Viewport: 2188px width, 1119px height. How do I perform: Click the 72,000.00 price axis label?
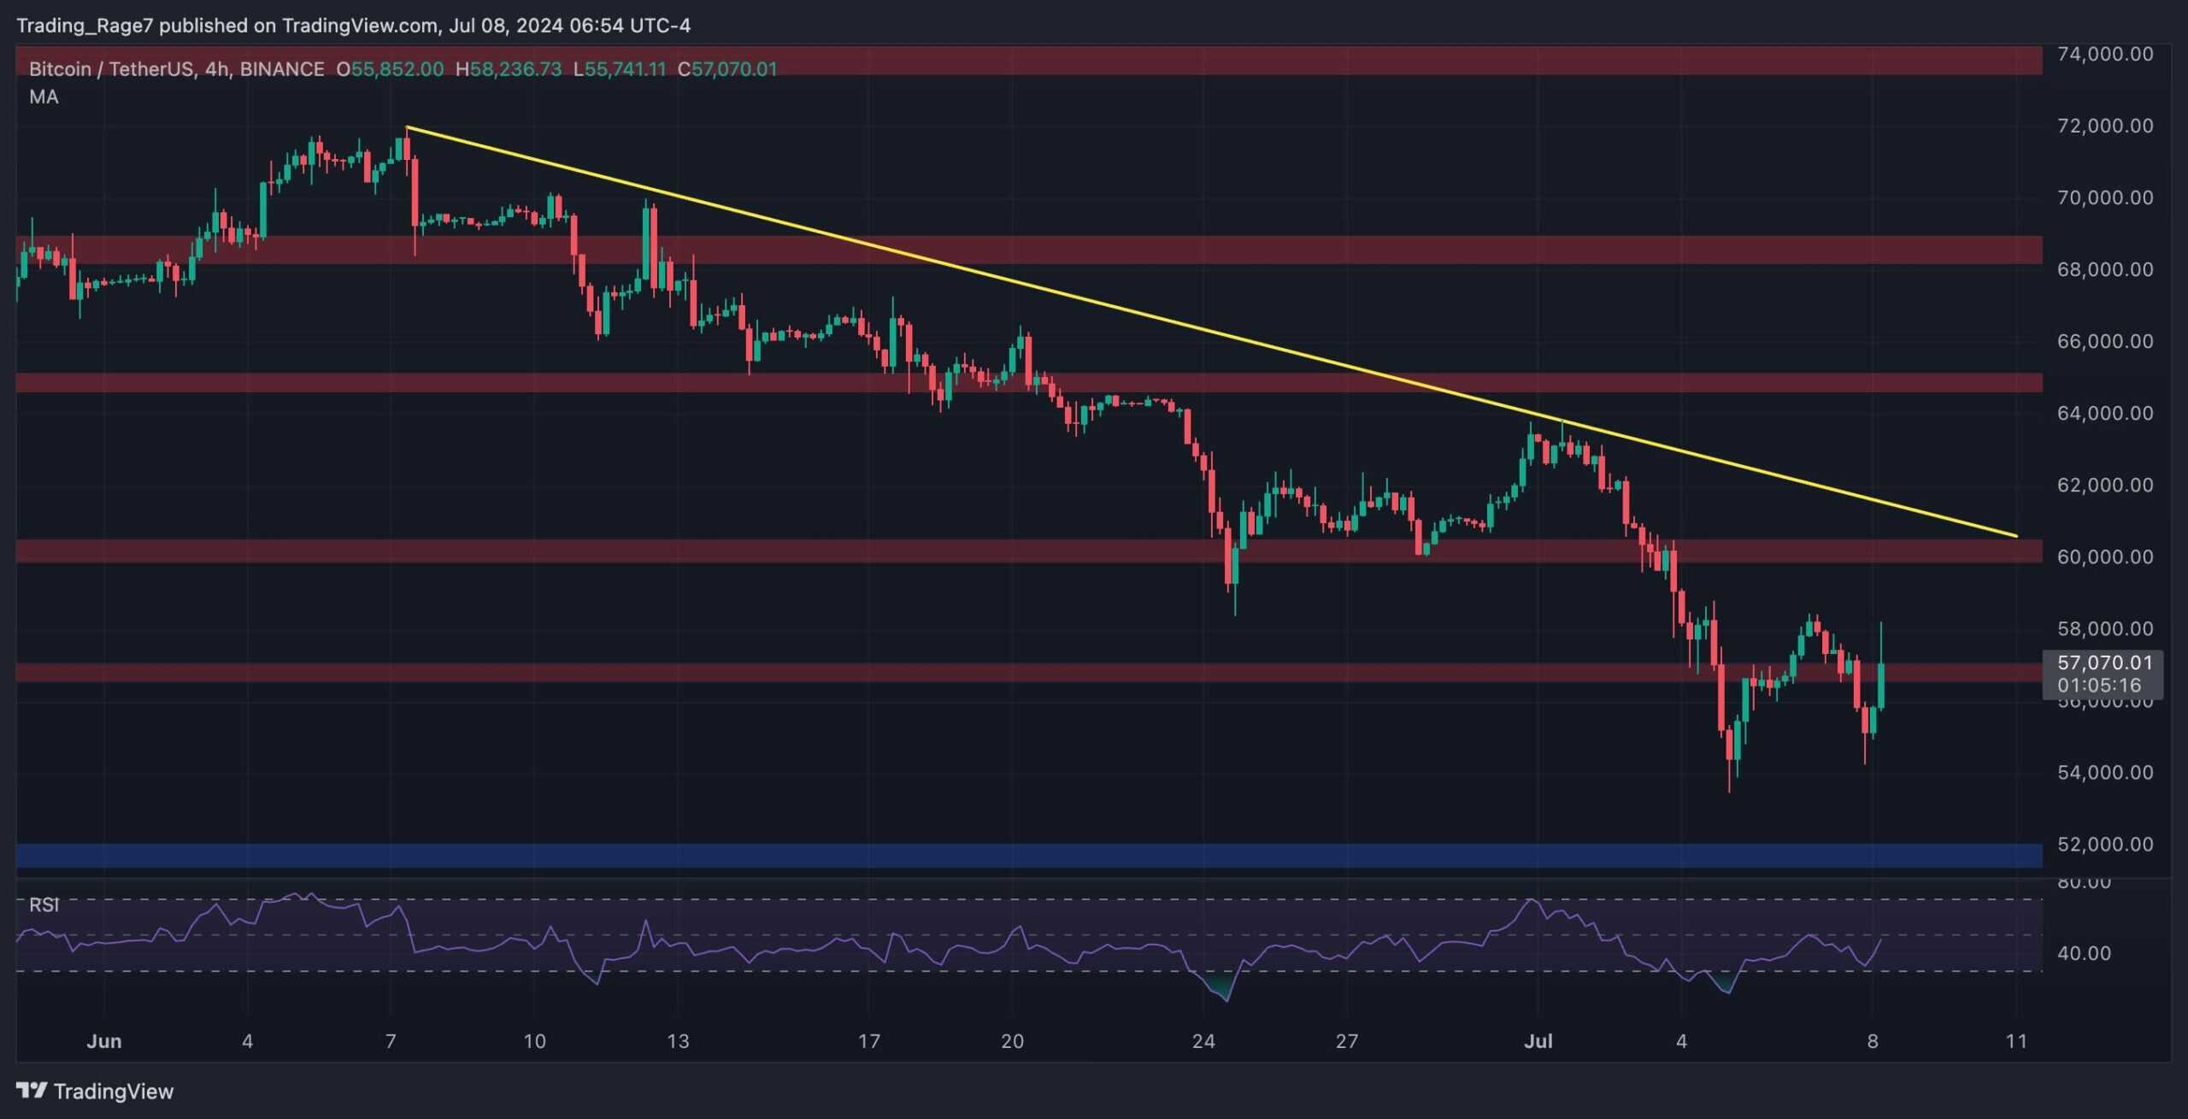pos(2104,126)
